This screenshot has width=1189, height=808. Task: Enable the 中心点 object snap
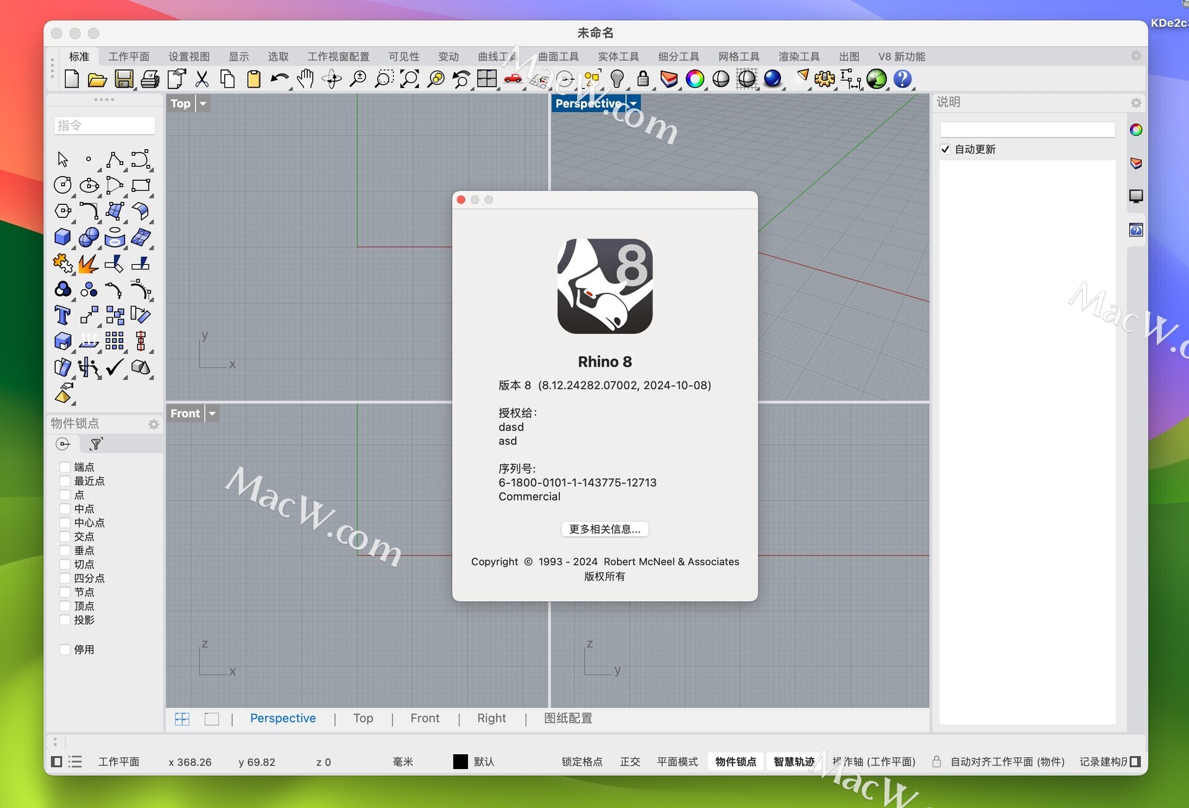point(64,523)
